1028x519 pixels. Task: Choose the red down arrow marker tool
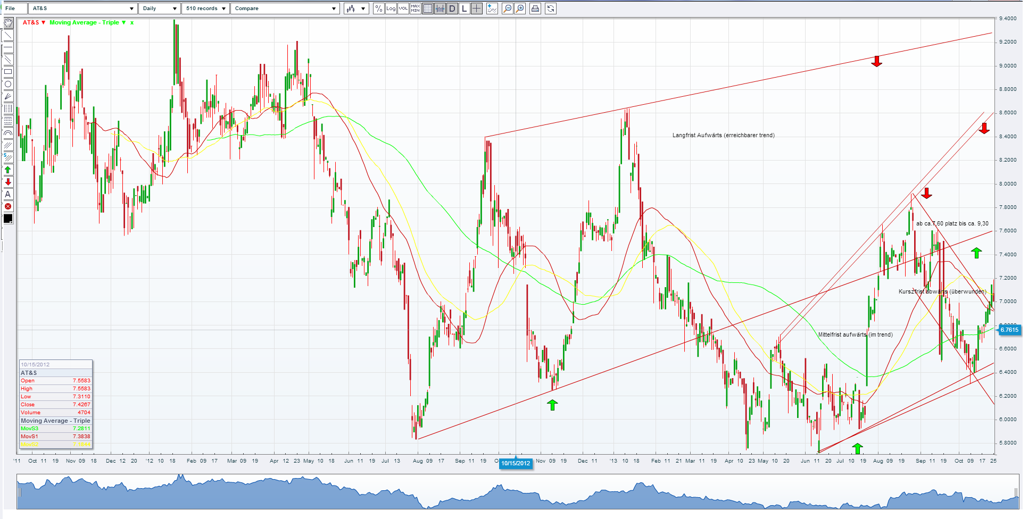click(x=8, y=182)
